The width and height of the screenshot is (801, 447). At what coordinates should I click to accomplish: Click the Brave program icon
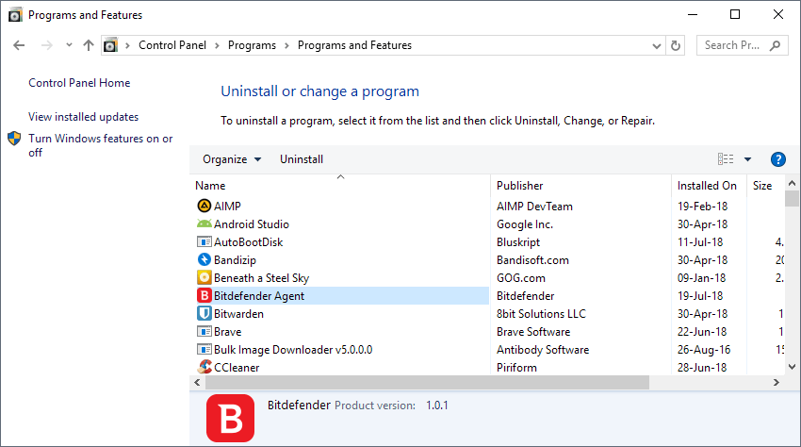(204, 331)
